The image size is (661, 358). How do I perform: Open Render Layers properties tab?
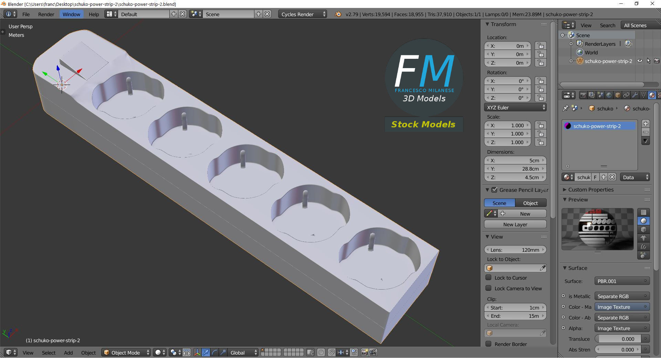(x=591, y=95)
